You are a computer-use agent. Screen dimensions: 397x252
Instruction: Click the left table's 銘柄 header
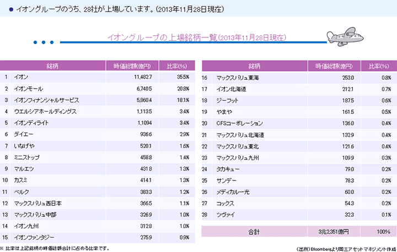pyautogui.click(x=52, y=66)
